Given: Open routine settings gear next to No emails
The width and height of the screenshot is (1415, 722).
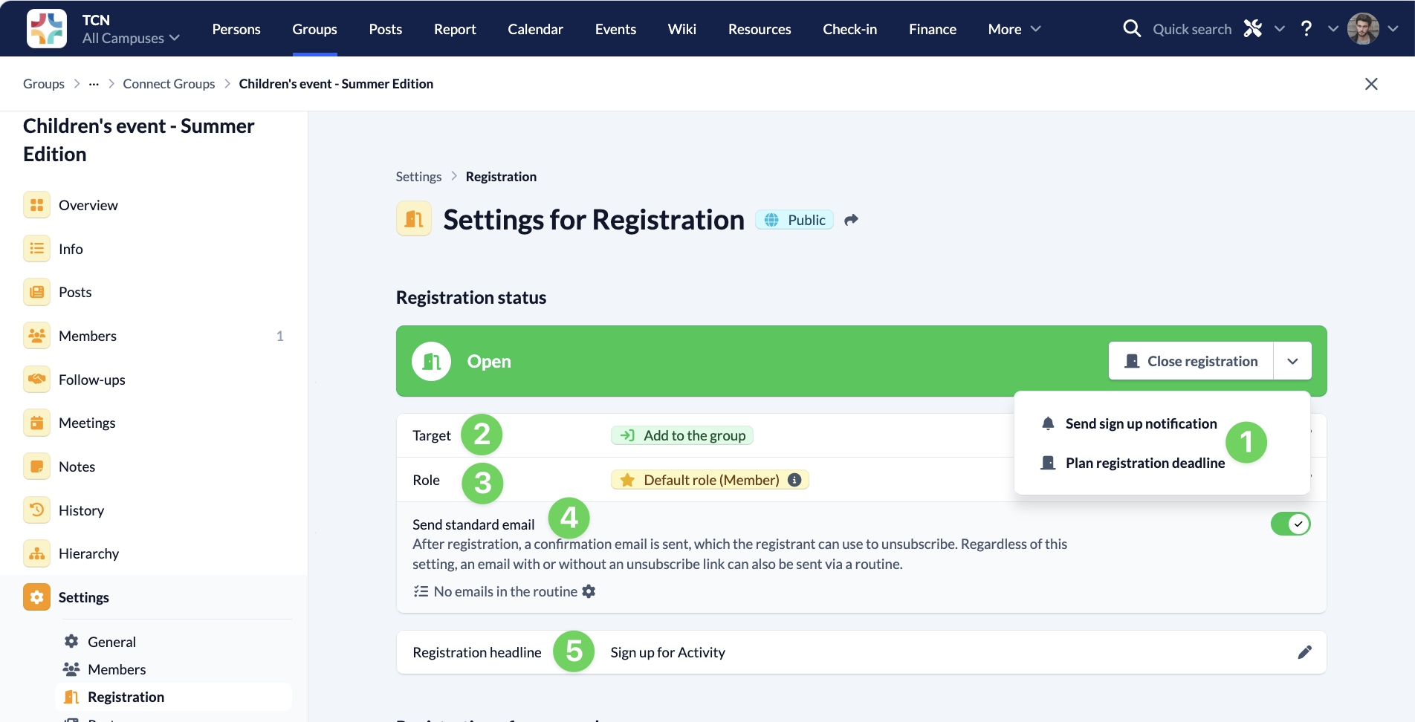Looking at the screenshot, I should (589, 591).
